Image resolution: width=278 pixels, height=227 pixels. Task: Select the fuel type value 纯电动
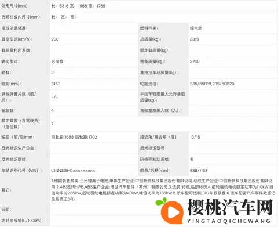pyautogui.click(x=196, y=28)
